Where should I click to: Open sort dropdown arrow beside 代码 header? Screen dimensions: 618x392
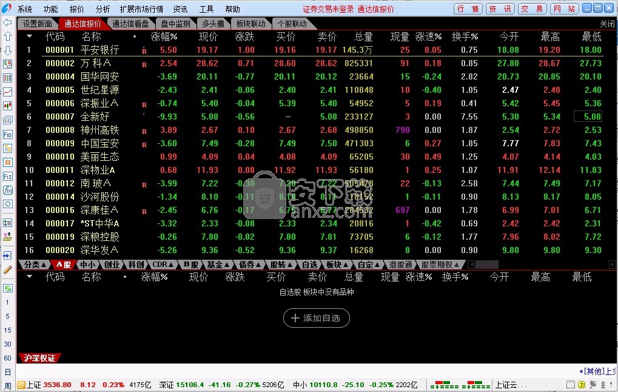[x=29, y=36]
